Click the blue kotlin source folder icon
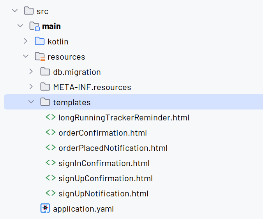This screenshot has height=219, width=263. tap(40, 41)
